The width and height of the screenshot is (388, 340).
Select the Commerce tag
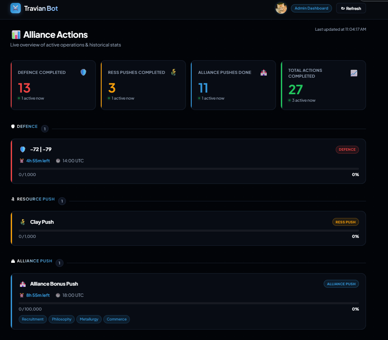[x=117, y=319]
